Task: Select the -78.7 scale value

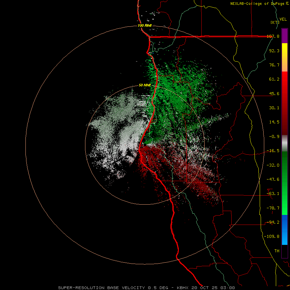Action: pos(273,208)
